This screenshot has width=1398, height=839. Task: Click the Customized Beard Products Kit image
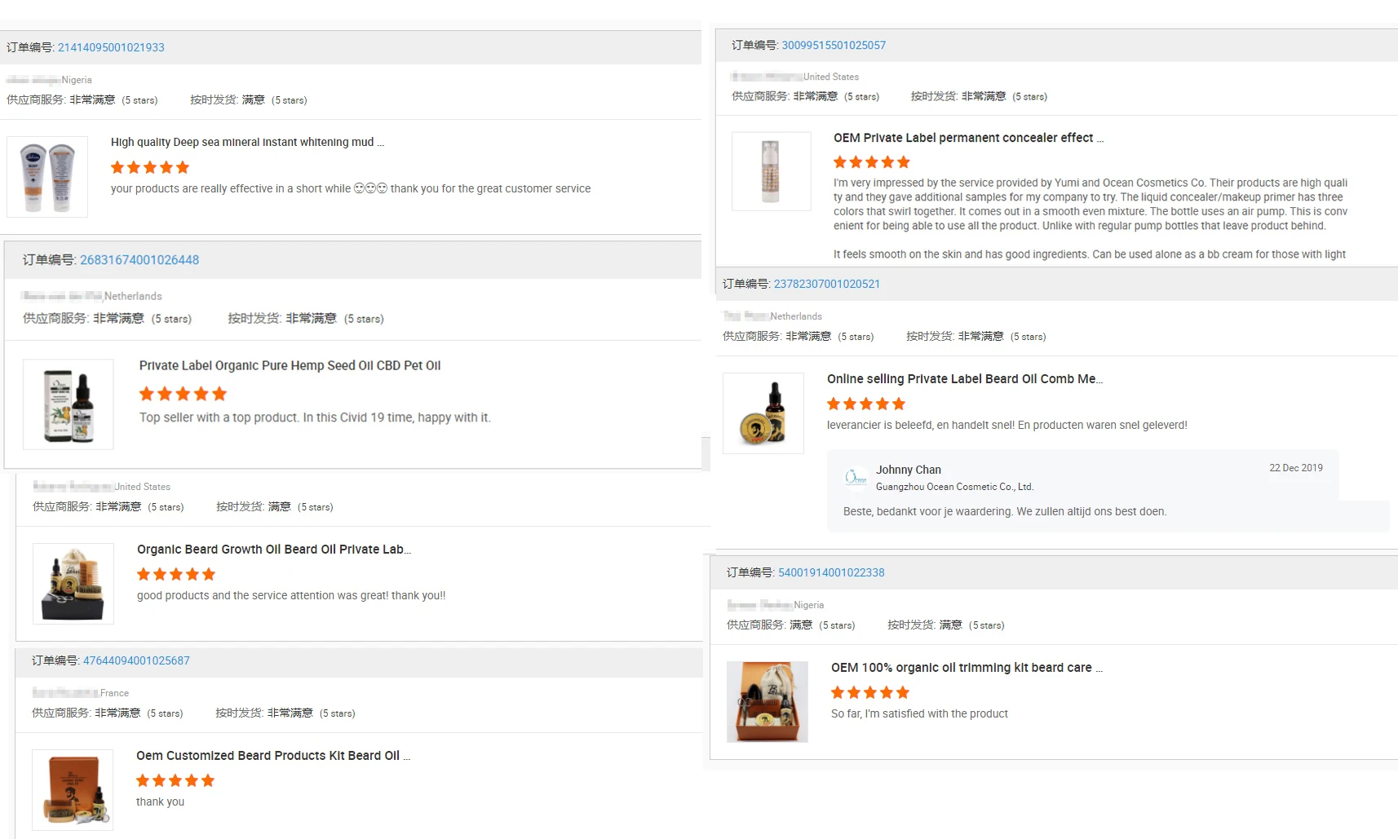coord(73,790)
